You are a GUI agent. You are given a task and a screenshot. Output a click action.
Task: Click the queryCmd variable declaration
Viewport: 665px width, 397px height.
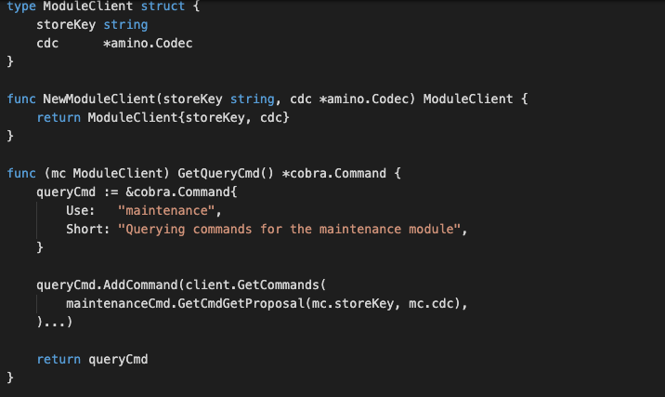[66, 192]
